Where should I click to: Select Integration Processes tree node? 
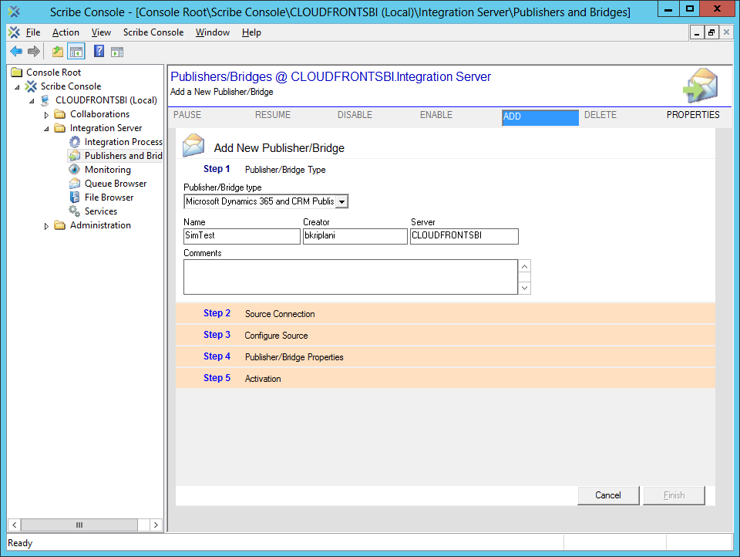click(123, 142)
